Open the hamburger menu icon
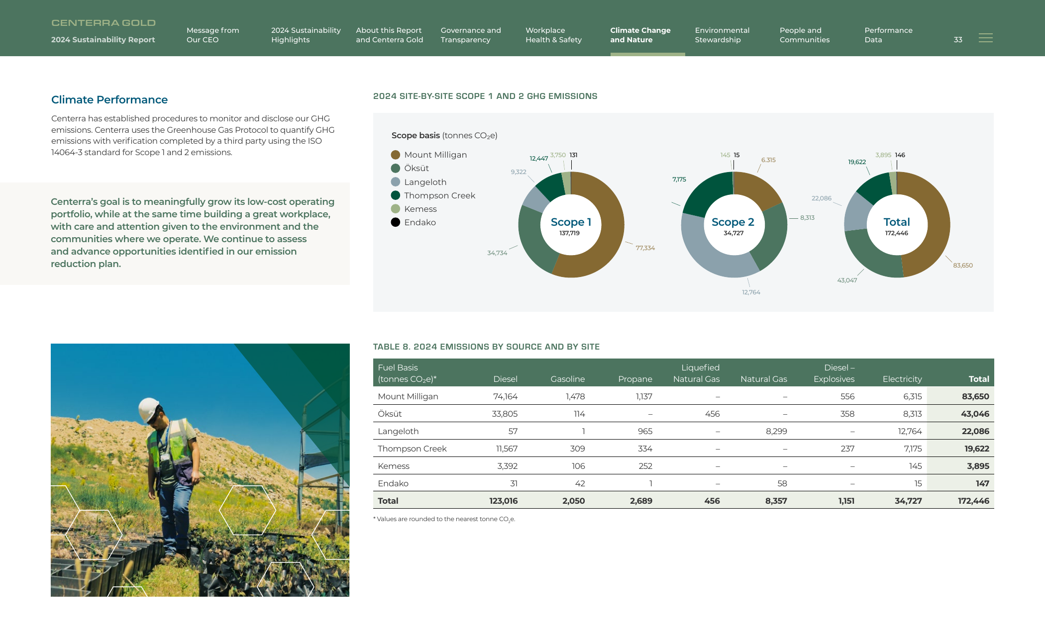The height and width of the screenshot is (634, 1045). point(985,38)
